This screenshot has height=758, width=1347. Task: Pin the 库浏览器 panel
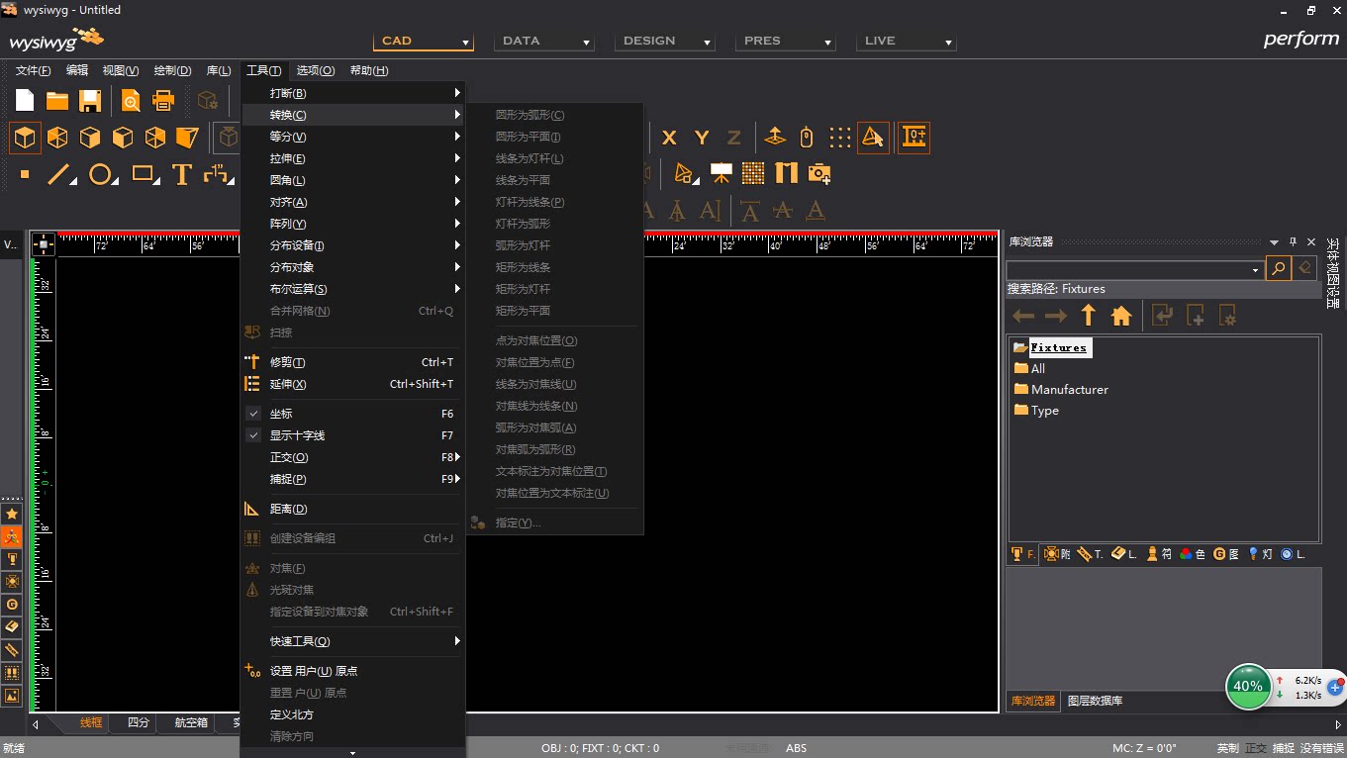click(1293, 241)
